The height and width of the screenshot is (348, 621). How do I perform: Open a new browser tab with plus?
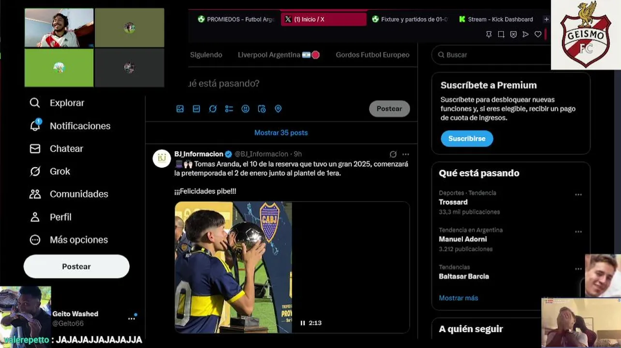(546, 19)
